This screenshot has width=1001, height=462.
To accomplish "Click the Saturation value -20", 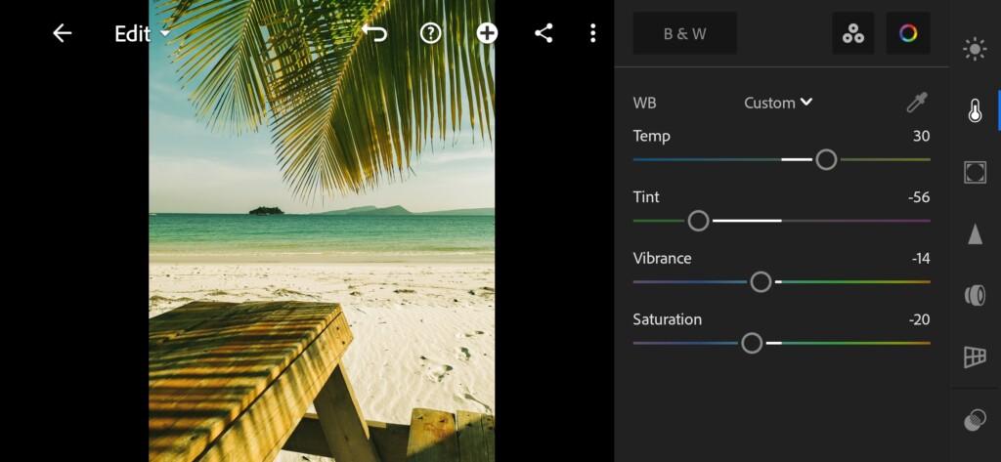I will point(919,319).
